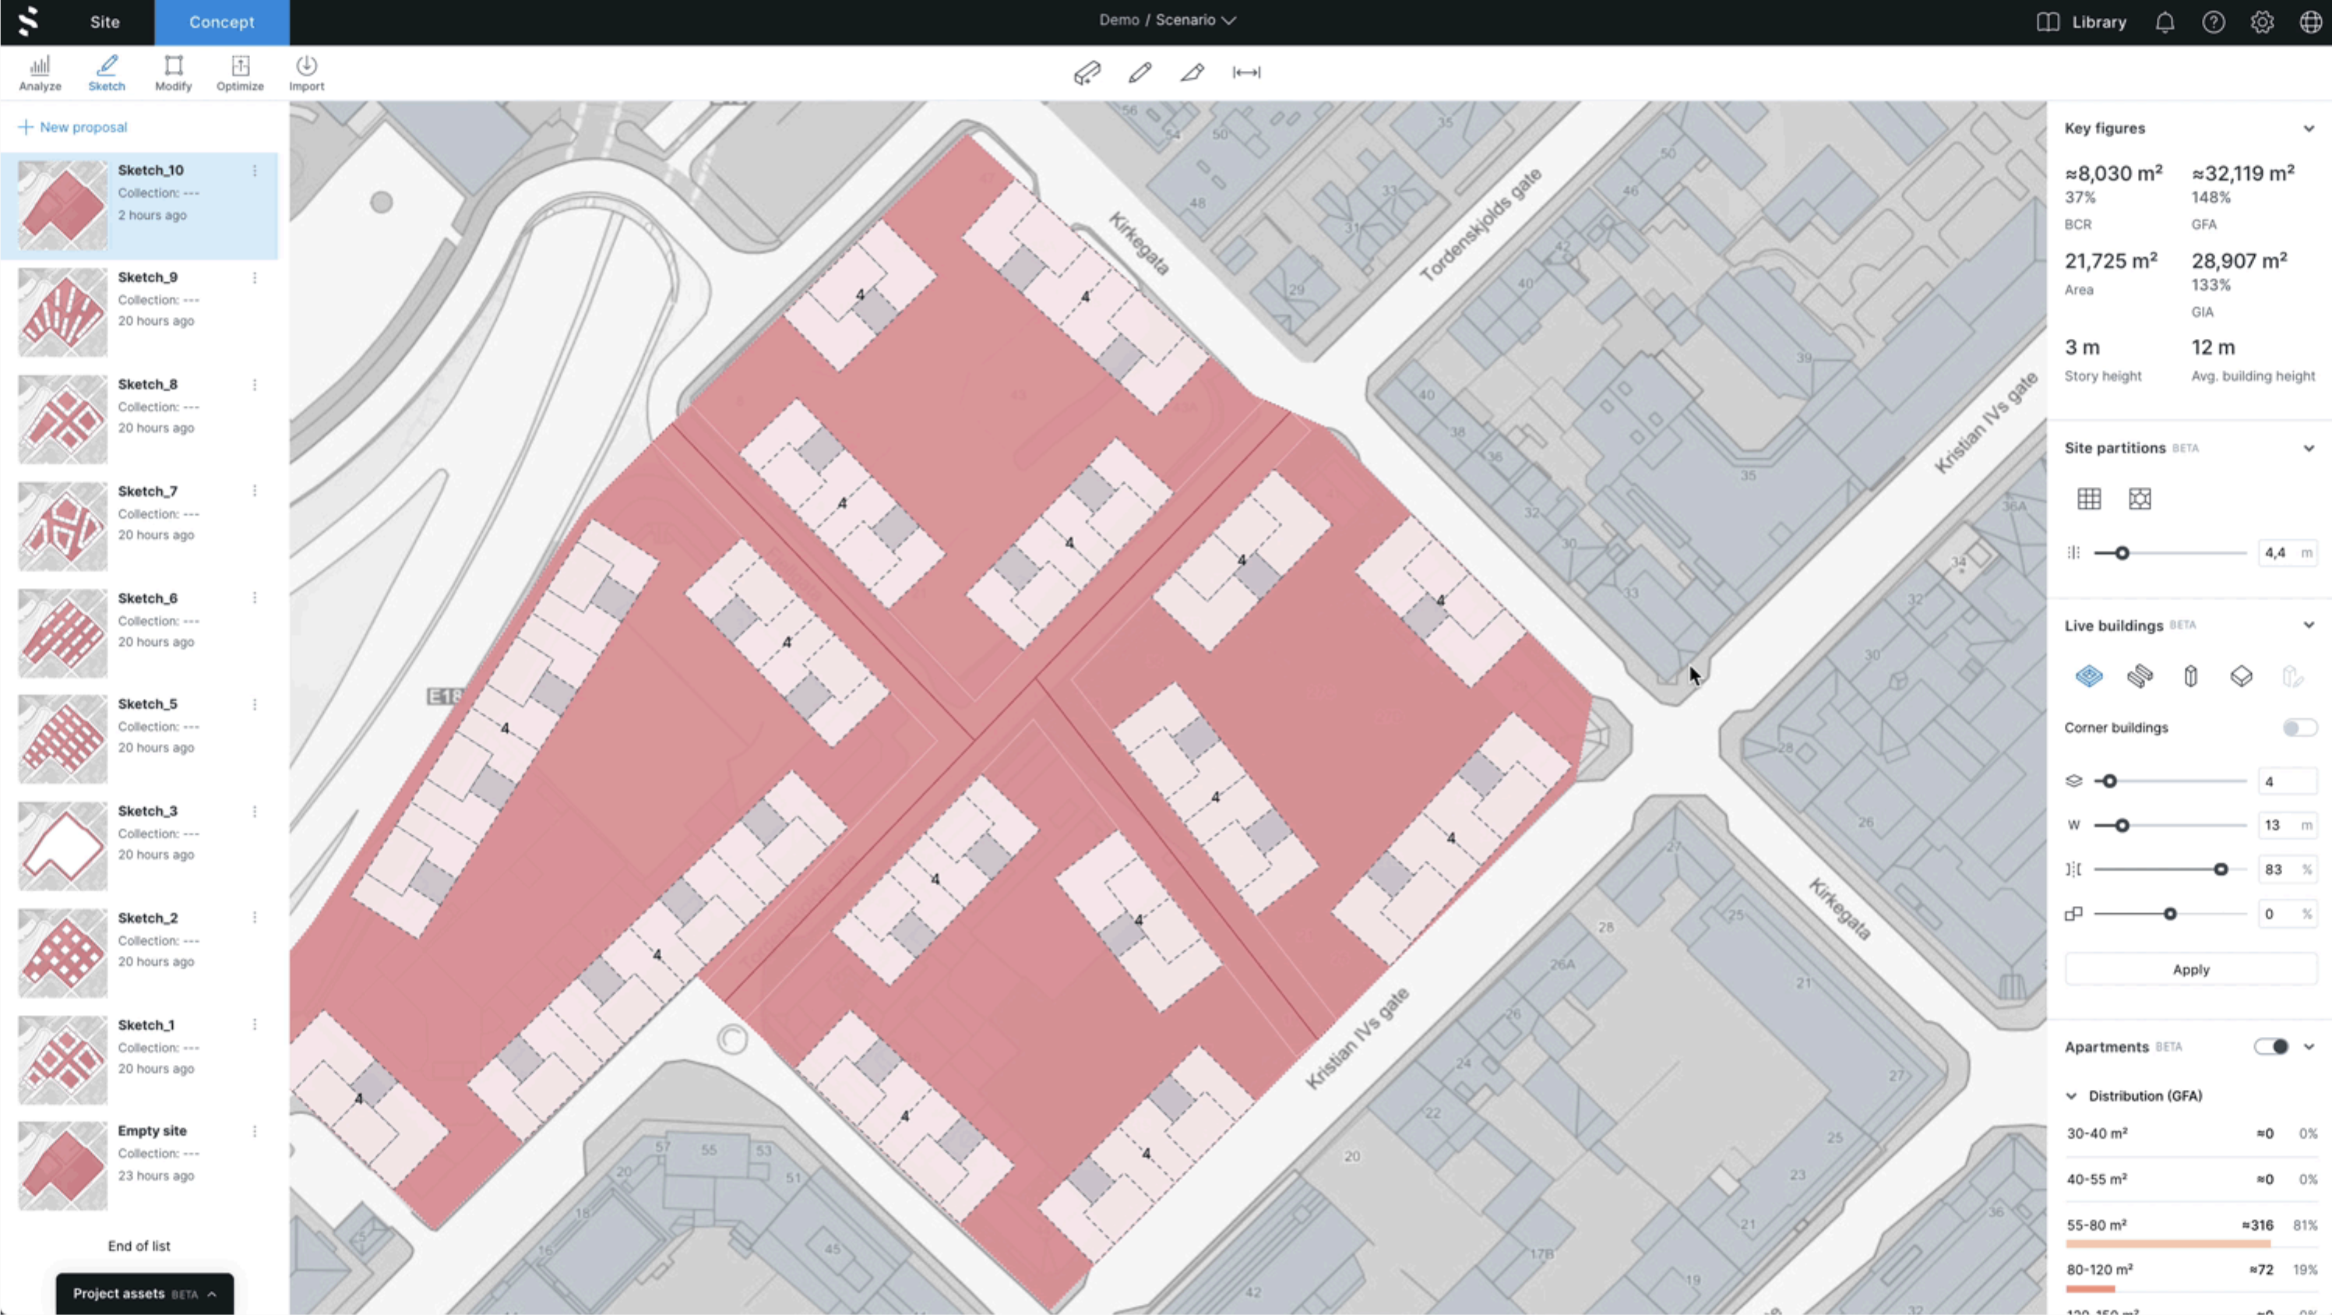Select the Sketch_2 proposal name
Screen dimensions: 2332x1315
tap(147, 918)
